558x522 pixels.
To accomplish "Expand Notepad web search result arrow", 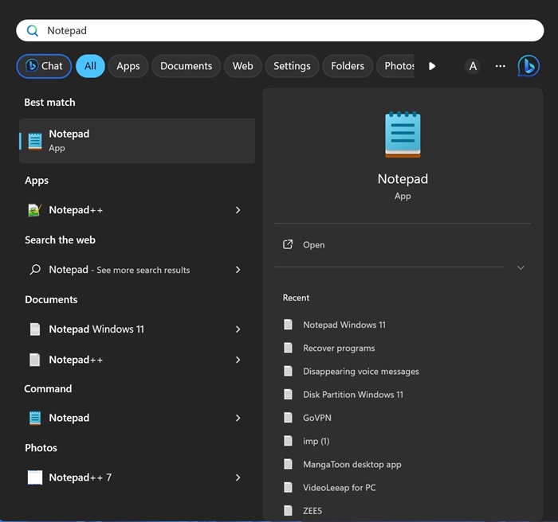I will [238, 270].
